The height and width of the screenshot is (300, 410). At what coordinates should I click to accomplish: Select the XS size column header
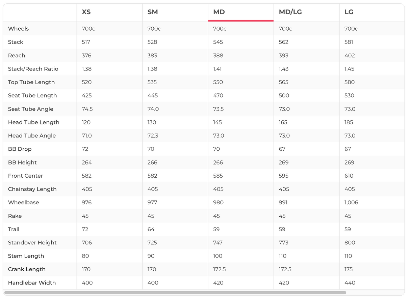tap(86, 12)
